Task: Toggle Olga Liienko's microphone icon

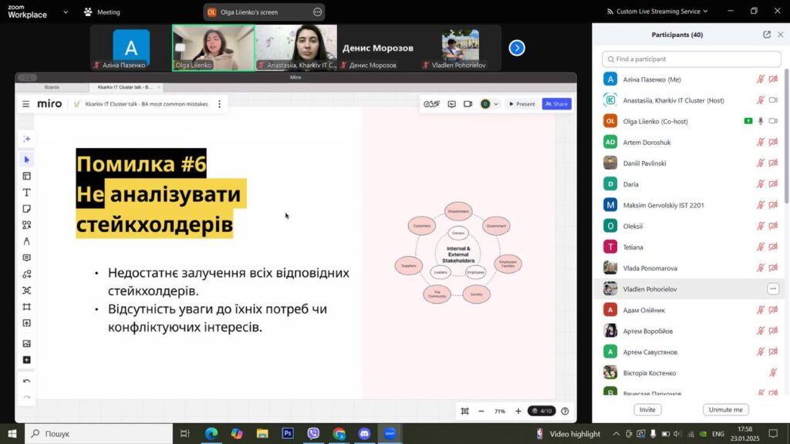Action: point(761,121)
